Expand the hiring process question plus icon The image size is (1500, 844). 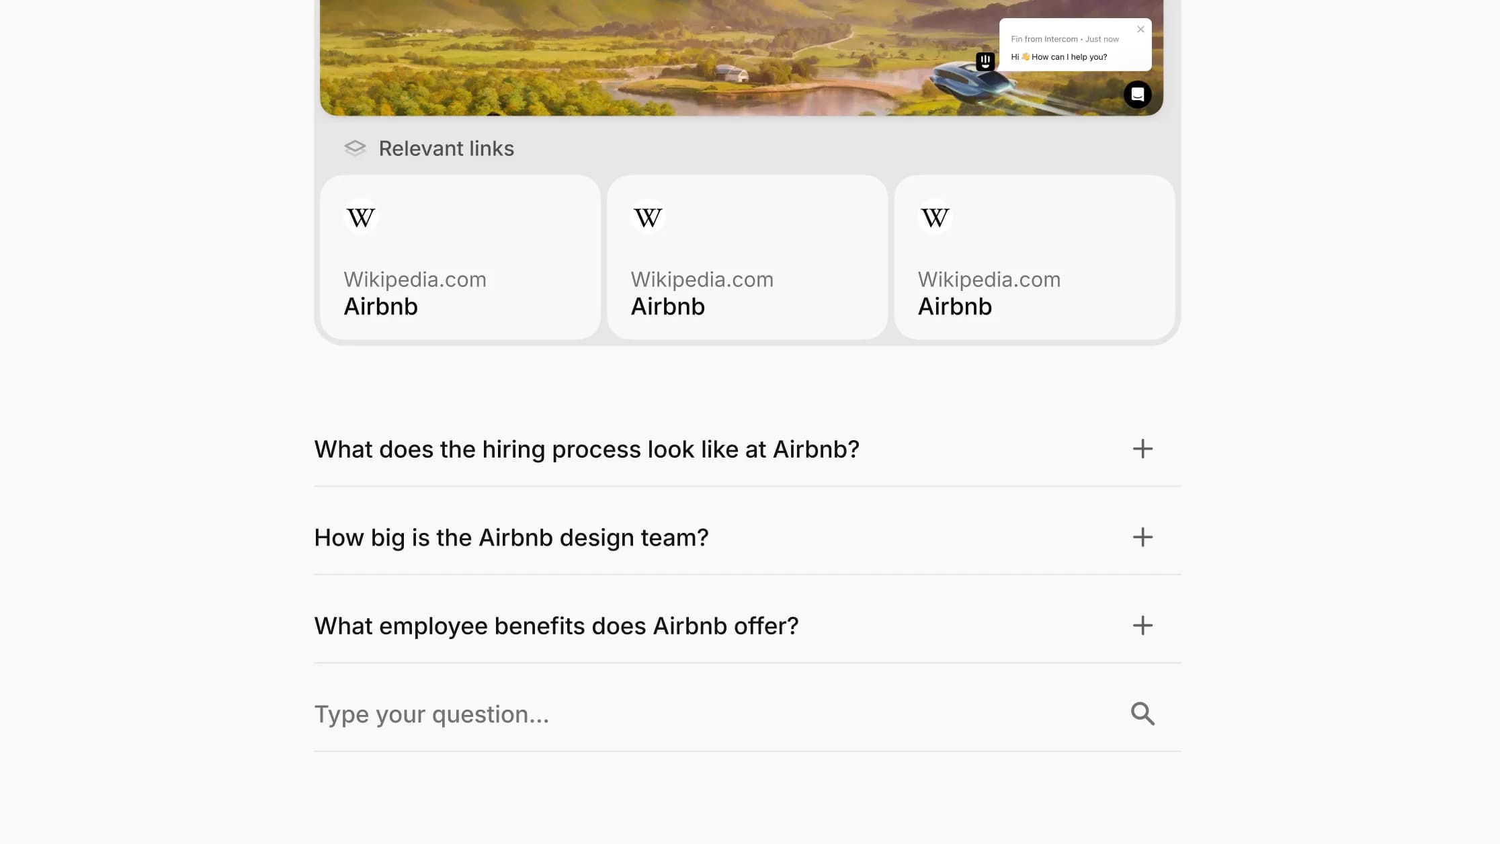pyautogui.click(x=1142, y=449)
